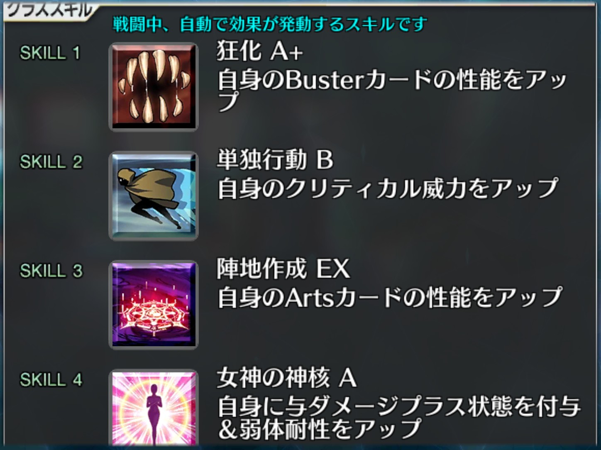Click the 狂化 A+ skill name
601x450 pixels.
(260, 51)
